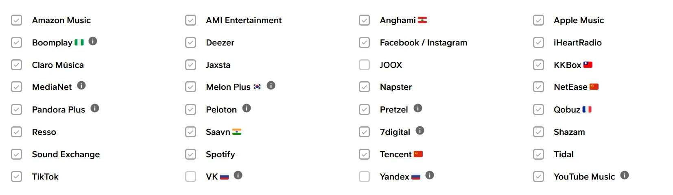
Task: Open the info icon beside Yandex
Action: [x=430, y=175]
